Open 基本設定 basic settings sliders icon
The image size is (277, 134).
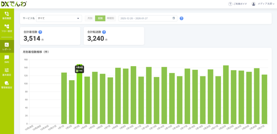click(x=7, y=70)
